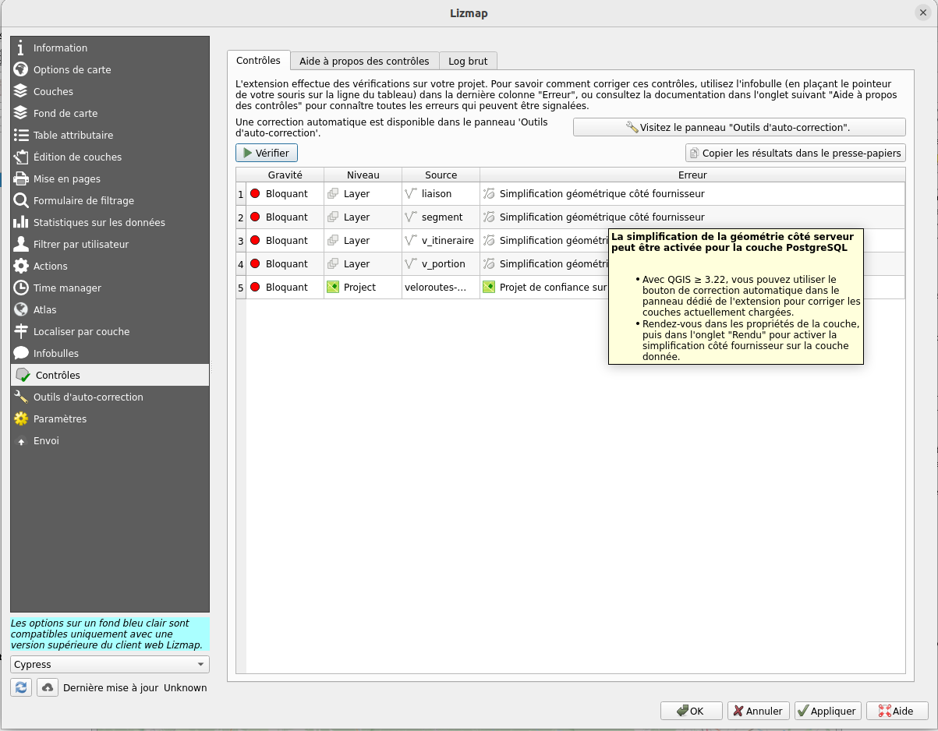Sort by the Erreur column header

(x=692, y=175)
